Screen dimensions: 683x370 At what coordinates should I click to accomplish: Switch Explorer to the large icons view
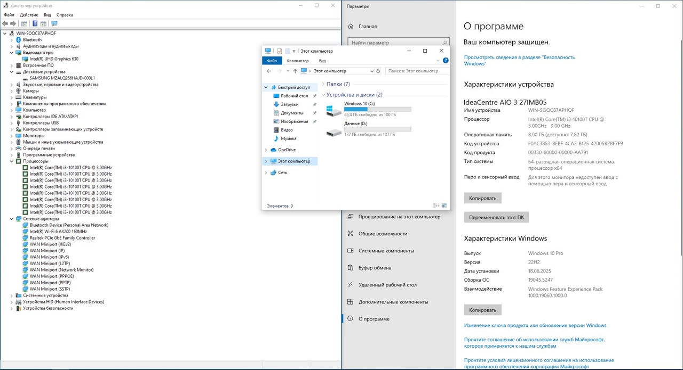(x=444, y=205)
